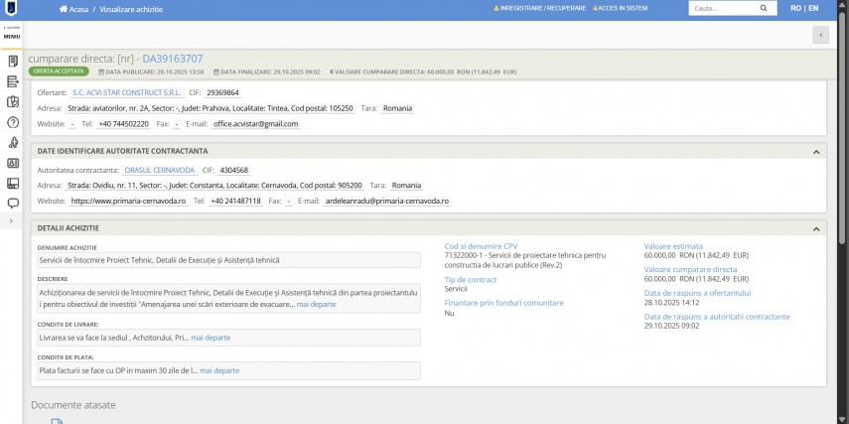This screenshot has width=849, height=424.
Task: Click the help question mark sidebar icon
Action: (x=13, y=122)
